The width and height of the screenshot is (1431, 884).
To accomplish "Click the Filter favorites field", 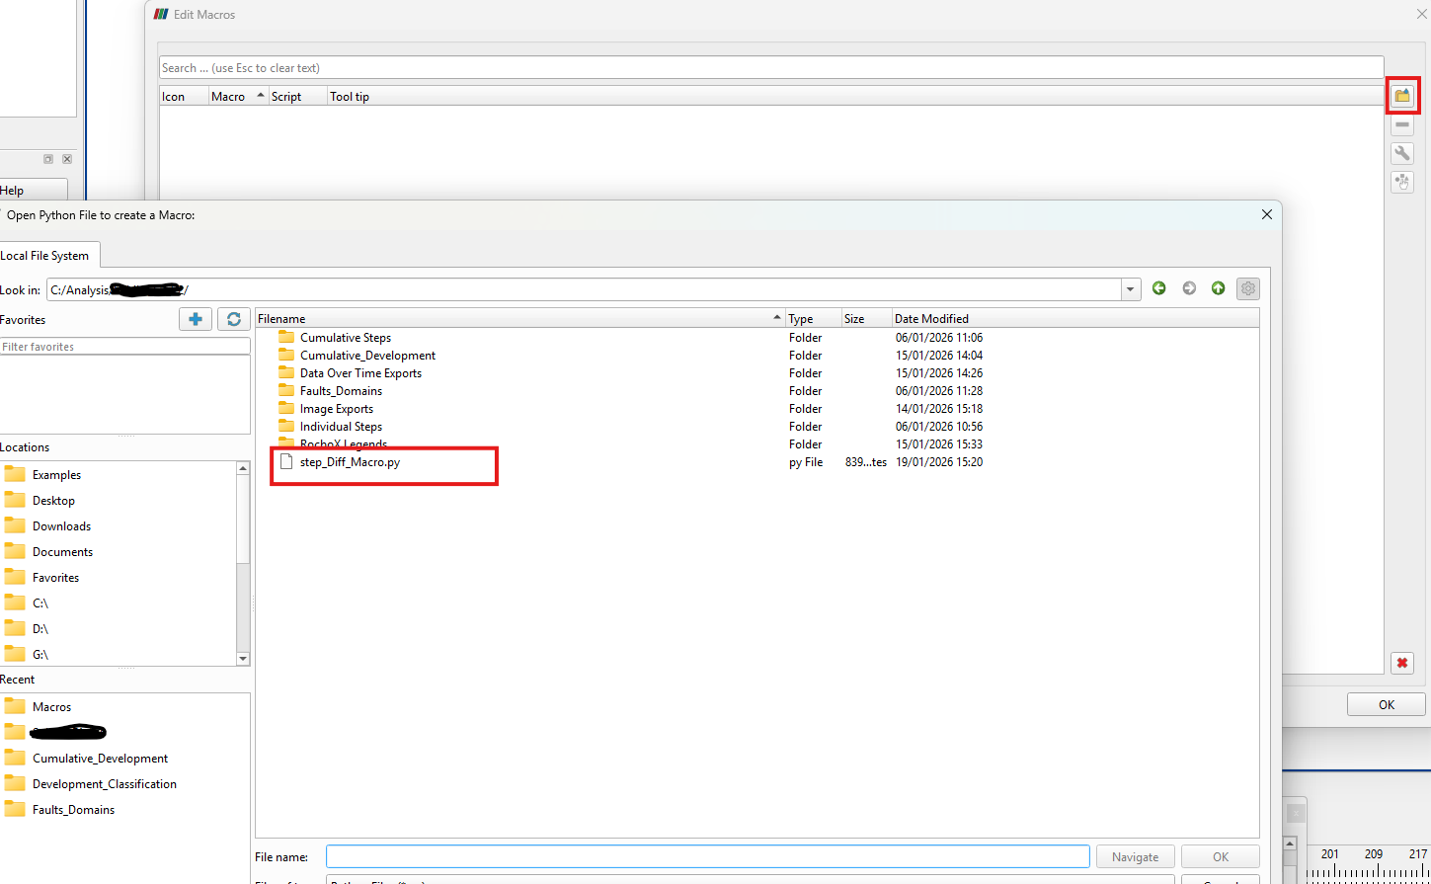I will tap(124, 347).
